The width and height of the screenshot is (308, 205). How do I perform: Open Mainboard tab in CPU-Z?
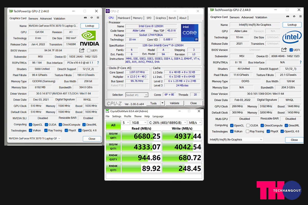coord(124,18)
